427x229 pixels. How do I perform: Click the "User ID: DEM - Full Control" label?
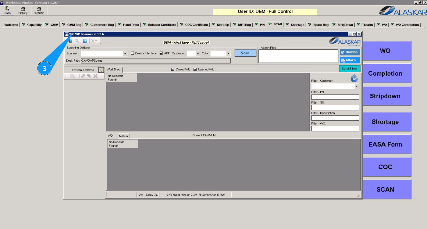pyautogui.click(x=265, y=12)
